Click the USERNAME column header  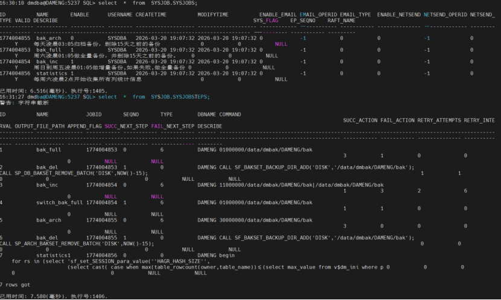[120, 14]
